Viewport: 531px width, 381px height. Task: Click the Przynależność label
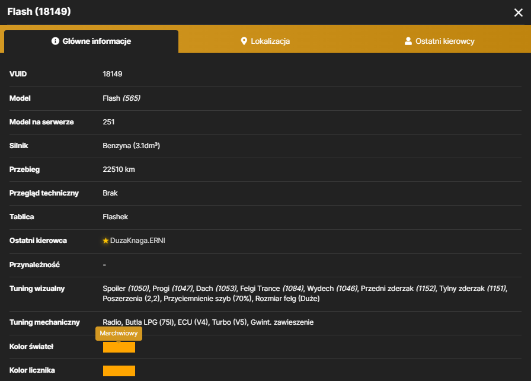pos(34,265)
